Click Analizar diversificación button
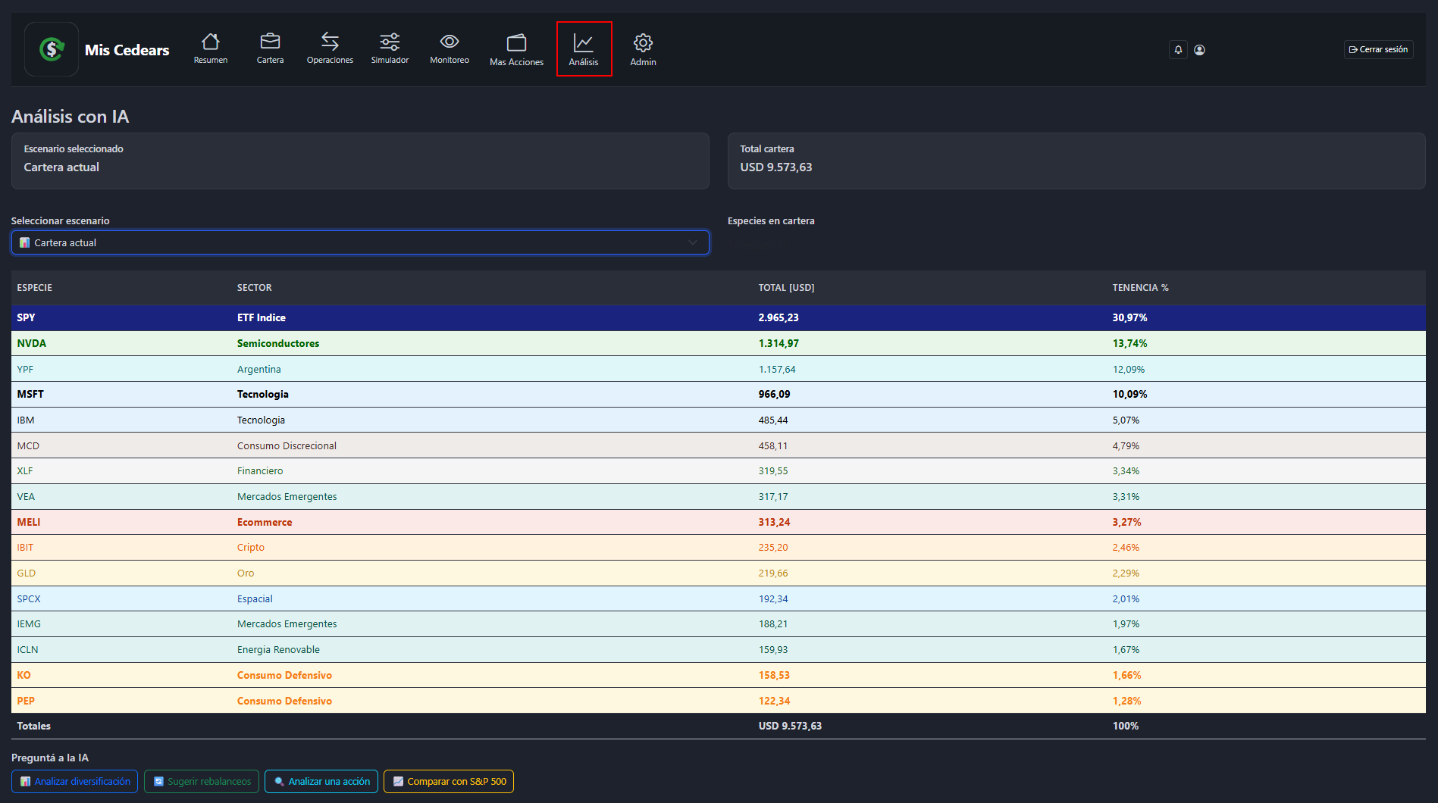Image resolution: width=1438 pixels, height=803 pixels. pos(74,781)
